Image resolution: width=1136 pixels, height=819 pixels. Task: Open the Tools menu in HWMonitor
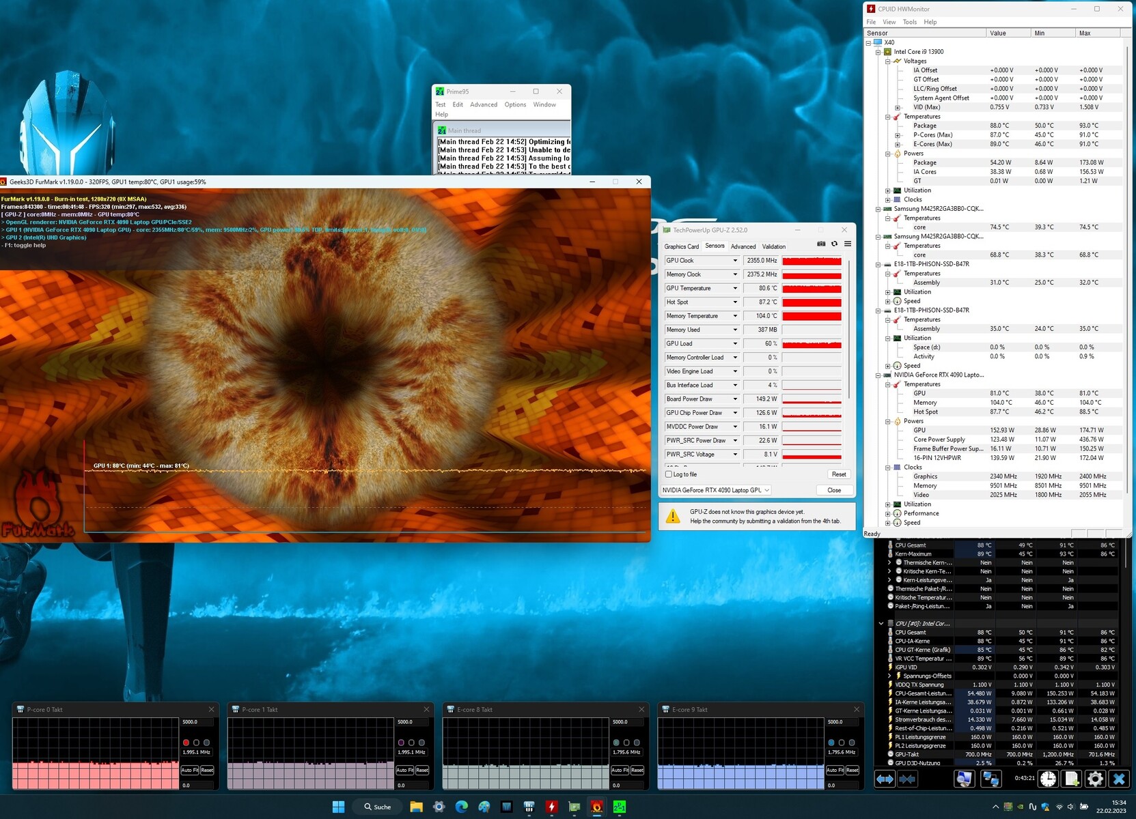(910, 22)
